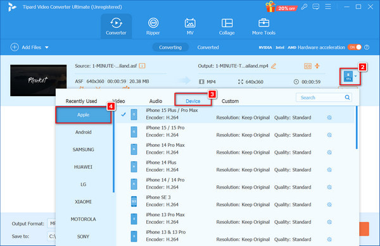380x246 pixels.
Task: Click the compress arrows icon beside ID3
Action: [x=317, y=66]
